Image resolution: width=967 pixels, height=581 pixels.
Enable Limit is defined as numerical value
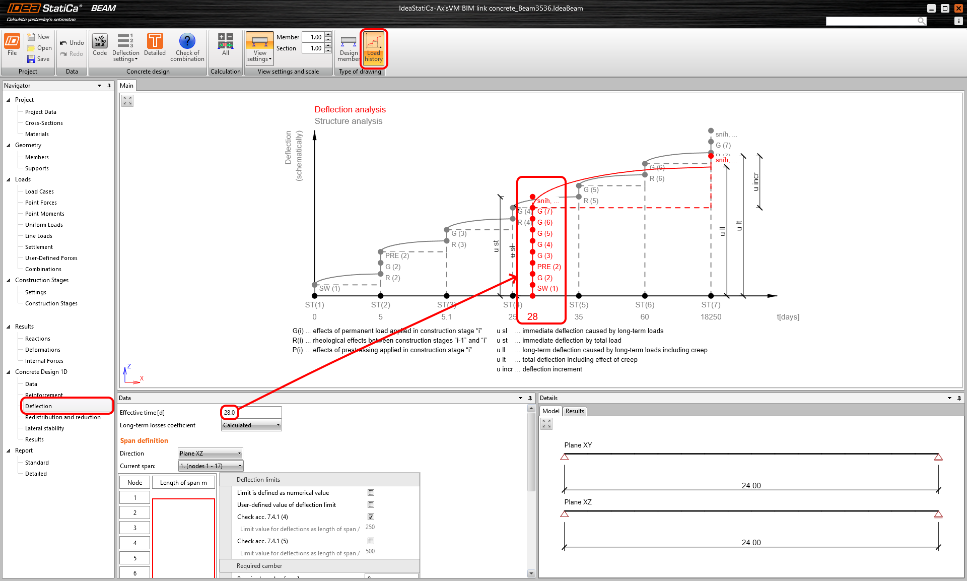pyautogui.click(x=371, y=493)
